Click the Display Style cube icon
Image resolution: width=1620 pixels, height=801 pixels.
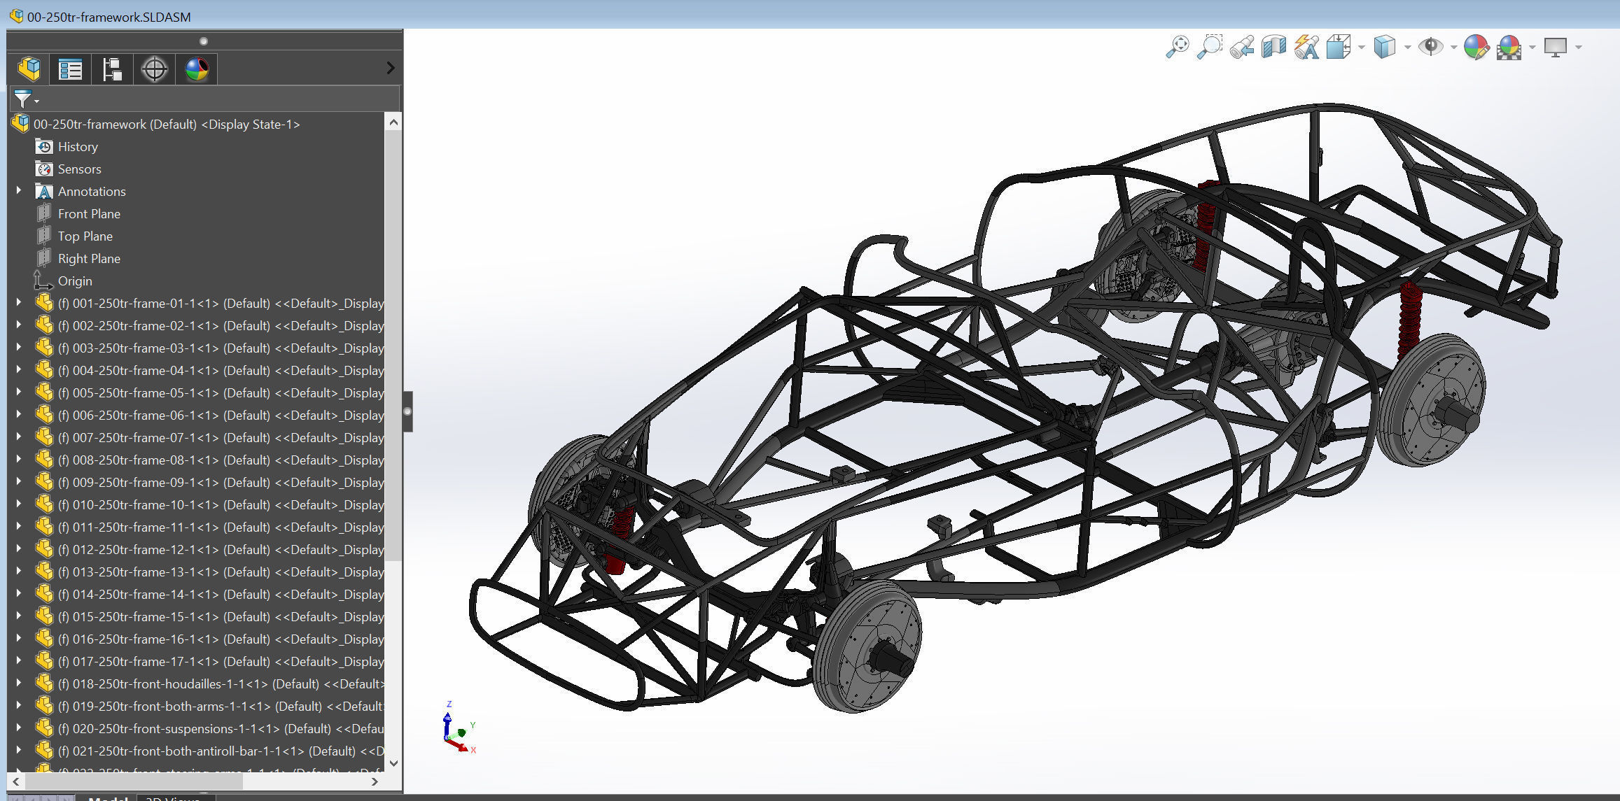click(x=1384, y=47)
